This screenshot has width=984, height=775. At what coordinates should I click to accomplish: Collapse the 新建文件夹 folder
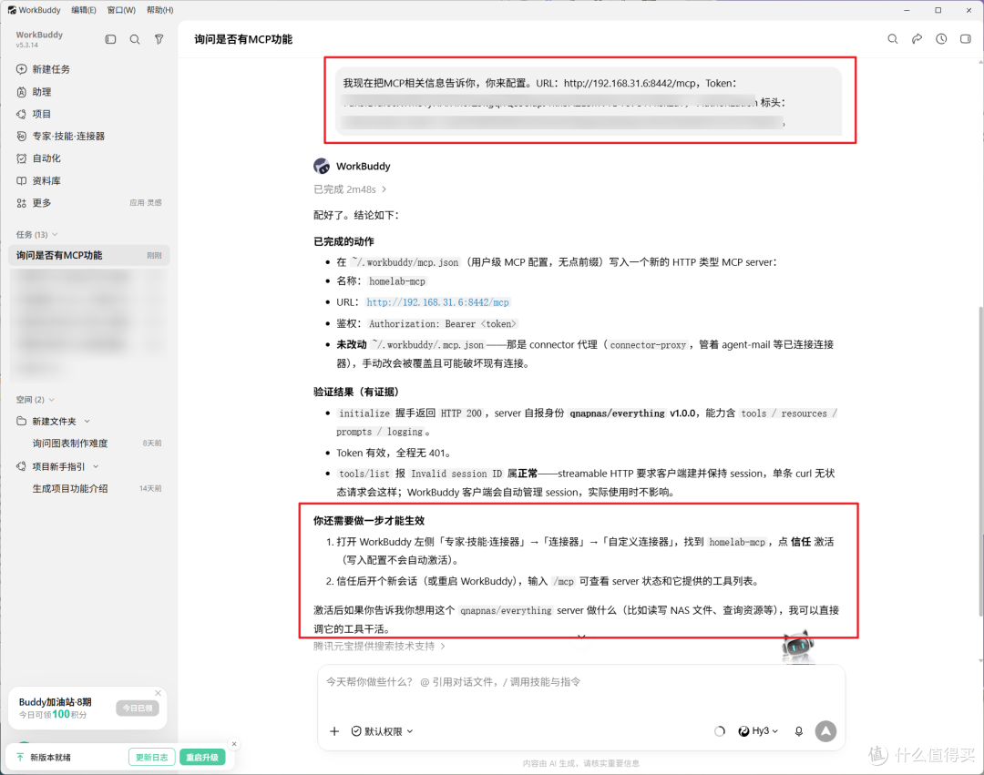pos(87,422)
